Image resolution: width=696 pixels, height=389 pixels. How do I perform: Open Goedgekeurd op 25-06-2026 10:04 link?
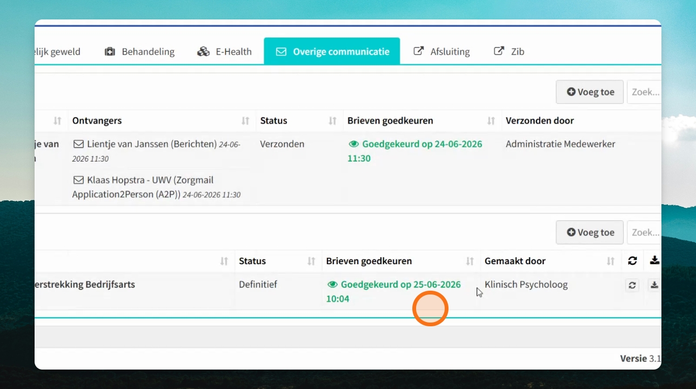pyautogui.click(x=393, y=291)
